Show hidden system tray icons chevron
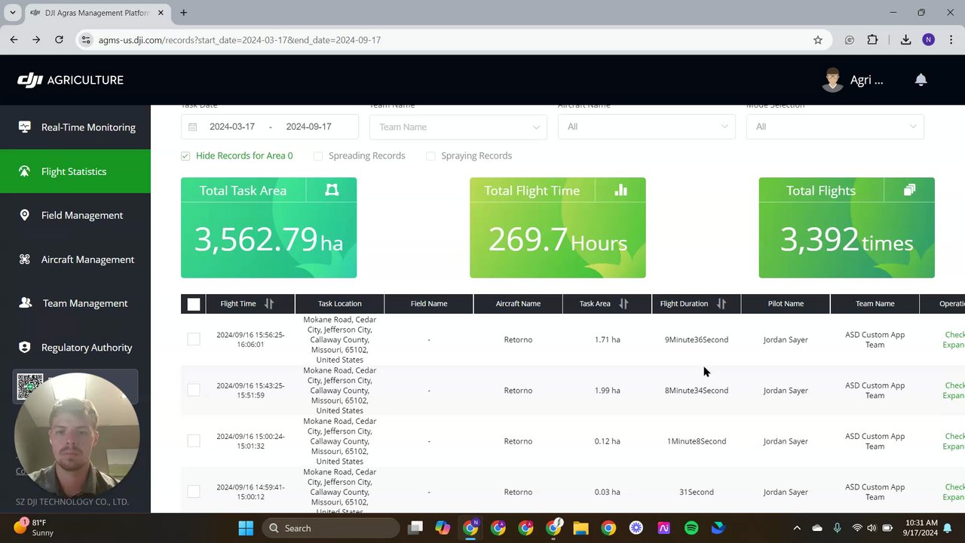This screenshot has width=965, height=543. (x=797, y=528)
